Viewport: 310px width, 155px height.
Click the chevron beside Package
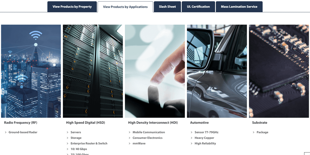point(254,132)
